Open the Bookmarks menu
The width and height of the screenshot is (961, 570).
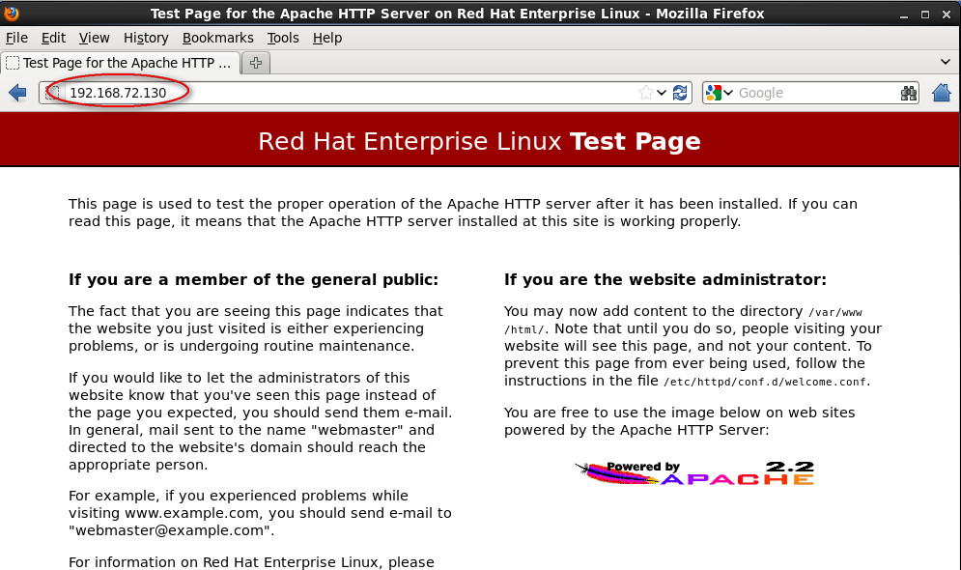click(217, 38)
